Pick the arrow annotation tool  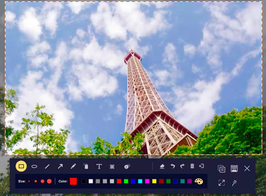60,166
